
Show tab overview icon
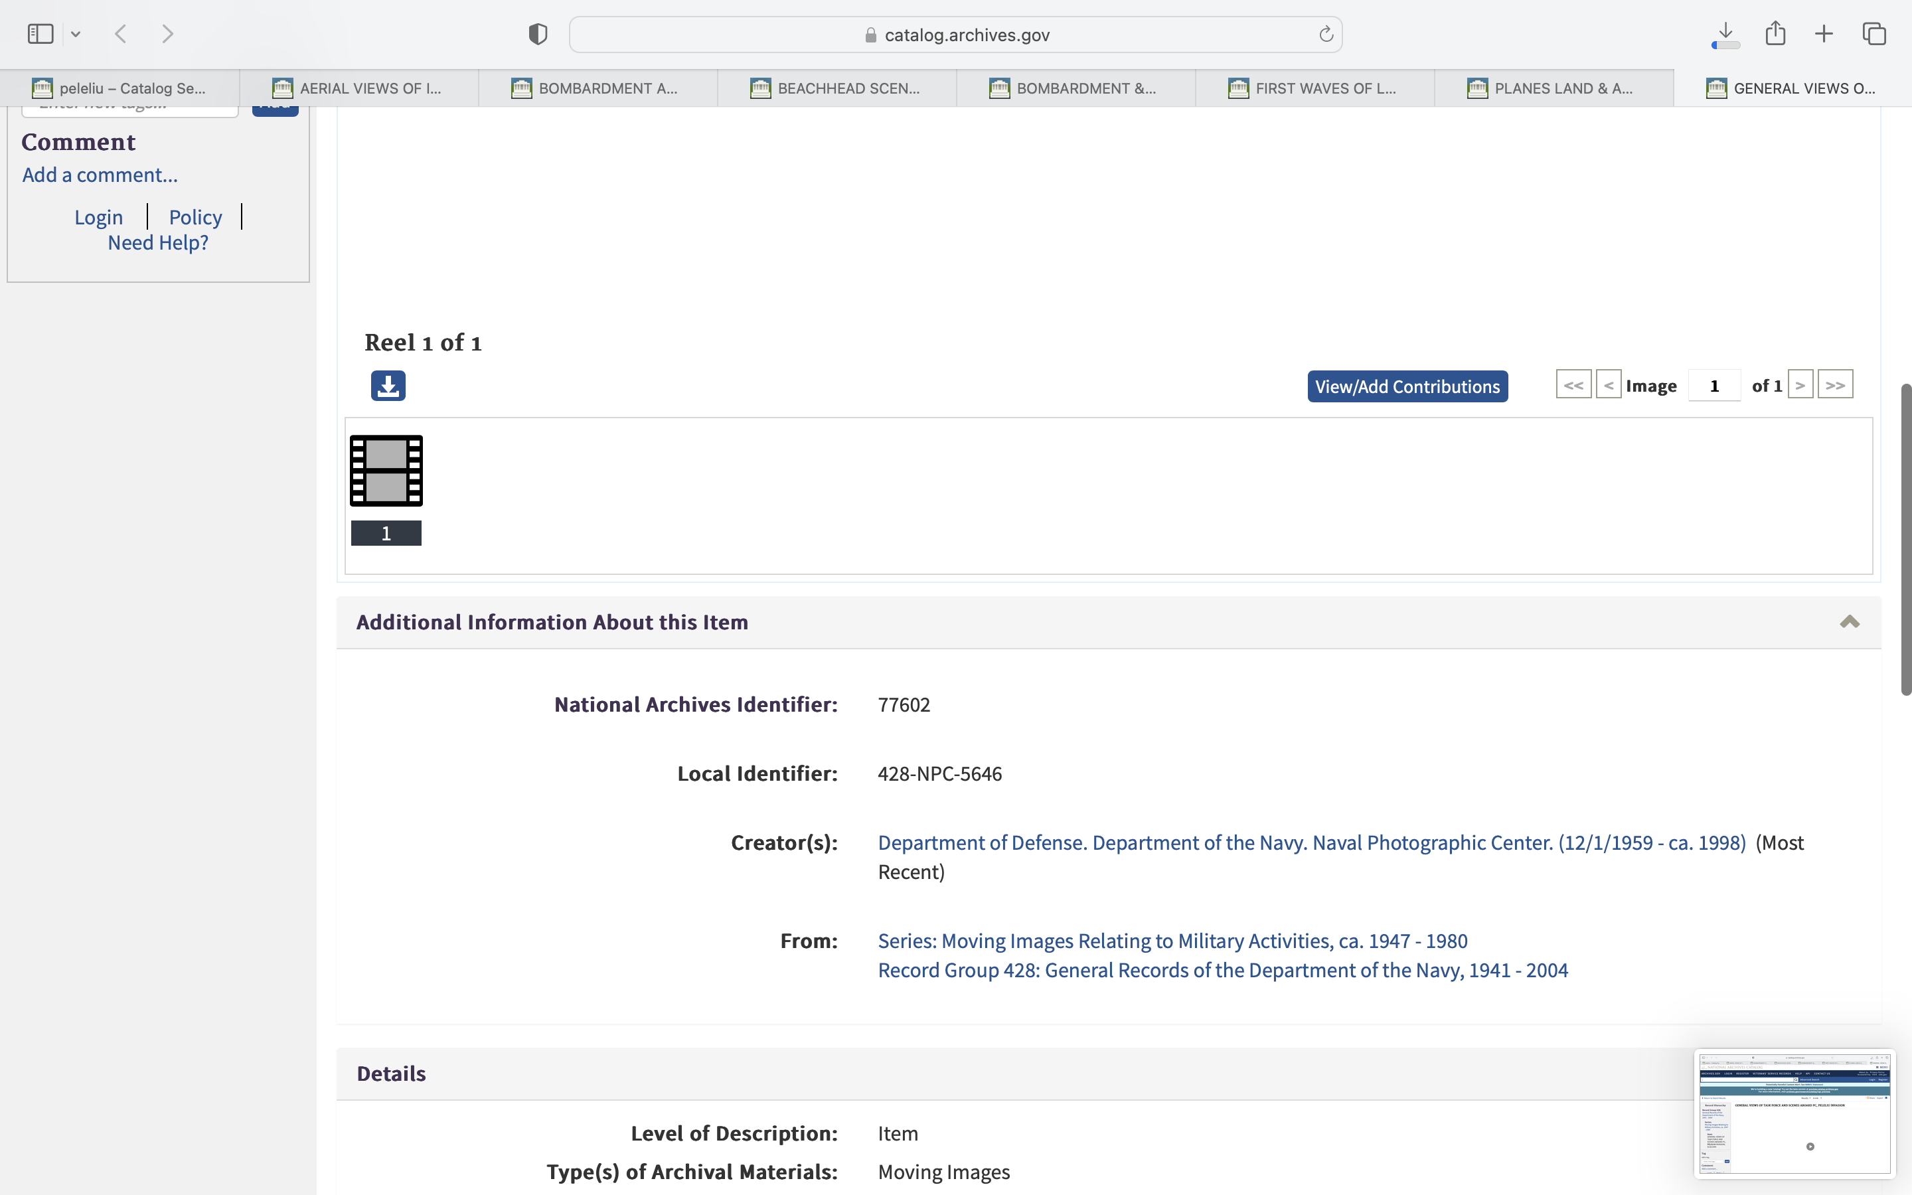(x=1874, y=34)
